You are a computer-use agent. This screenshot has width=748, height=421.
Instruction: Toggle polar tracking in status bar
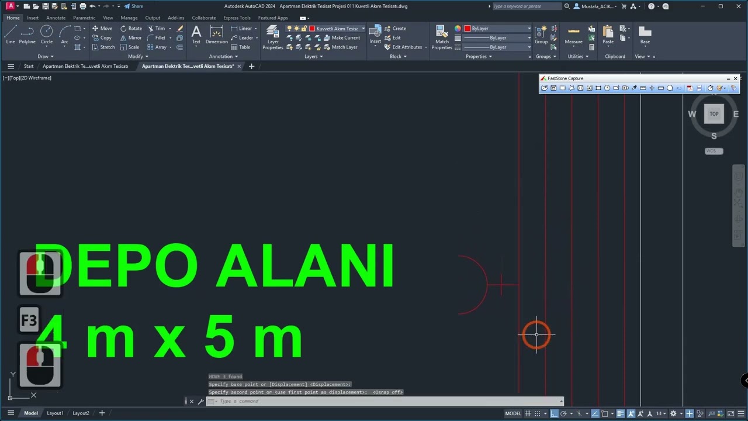pos(563,413)
